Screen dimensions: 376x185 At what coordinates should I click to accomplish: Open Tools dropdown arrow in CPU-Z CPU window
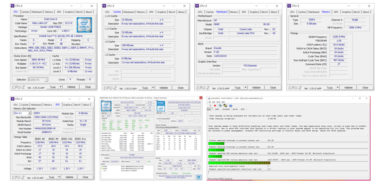click(x=61, y=87)
